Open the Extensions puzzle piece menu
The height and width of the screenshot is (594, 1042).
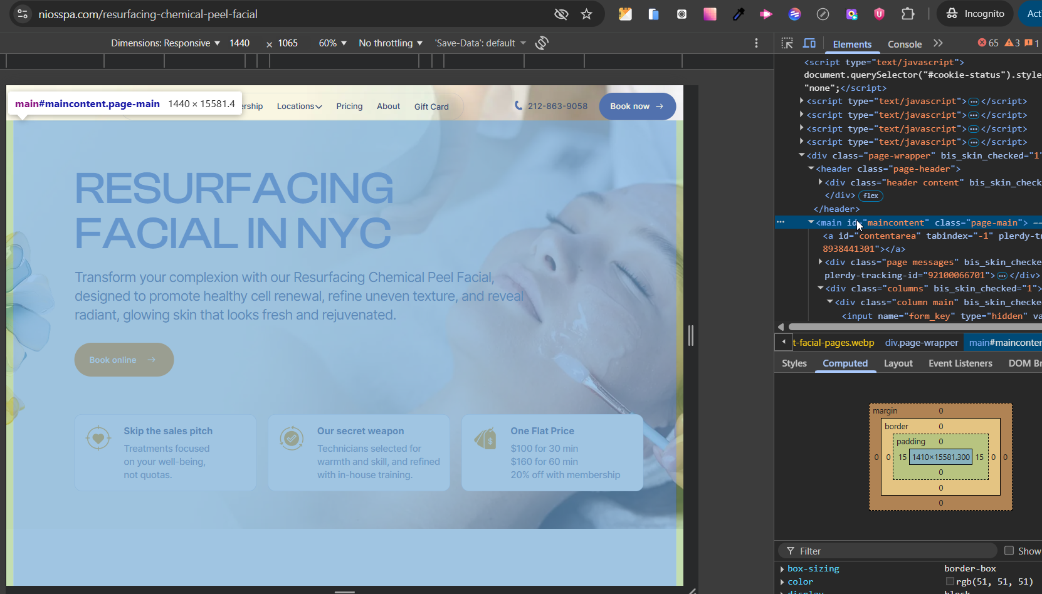click(908, 14)
